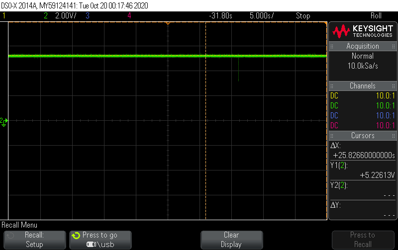Open the Cursors panel header
Viewport: 398px width, 250px height.
click(363, 136)
